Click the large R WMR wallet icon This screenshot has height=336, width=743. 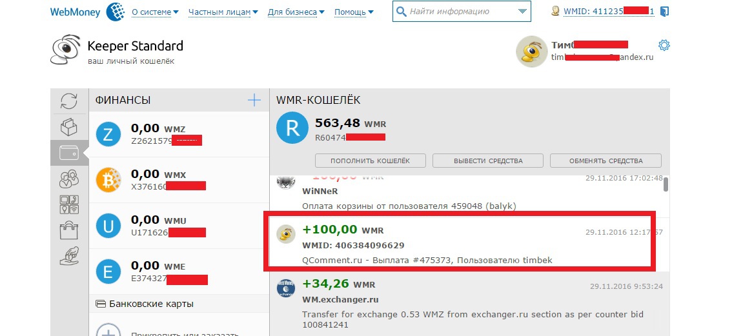[x=292, y=128]
